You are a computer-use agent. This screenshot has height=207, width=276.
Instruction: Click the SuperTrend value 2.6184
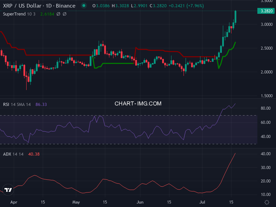coord(47,14)
